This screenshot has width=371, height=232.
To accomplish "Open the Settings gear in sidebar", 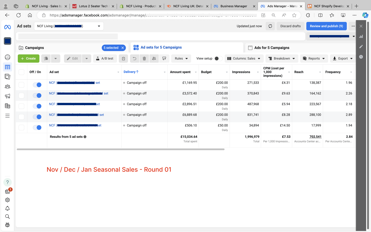I will tap(7, 200).
